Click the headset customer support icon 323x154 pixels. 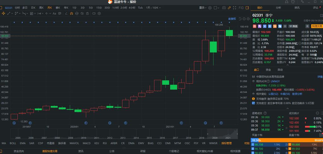point(287,2)
